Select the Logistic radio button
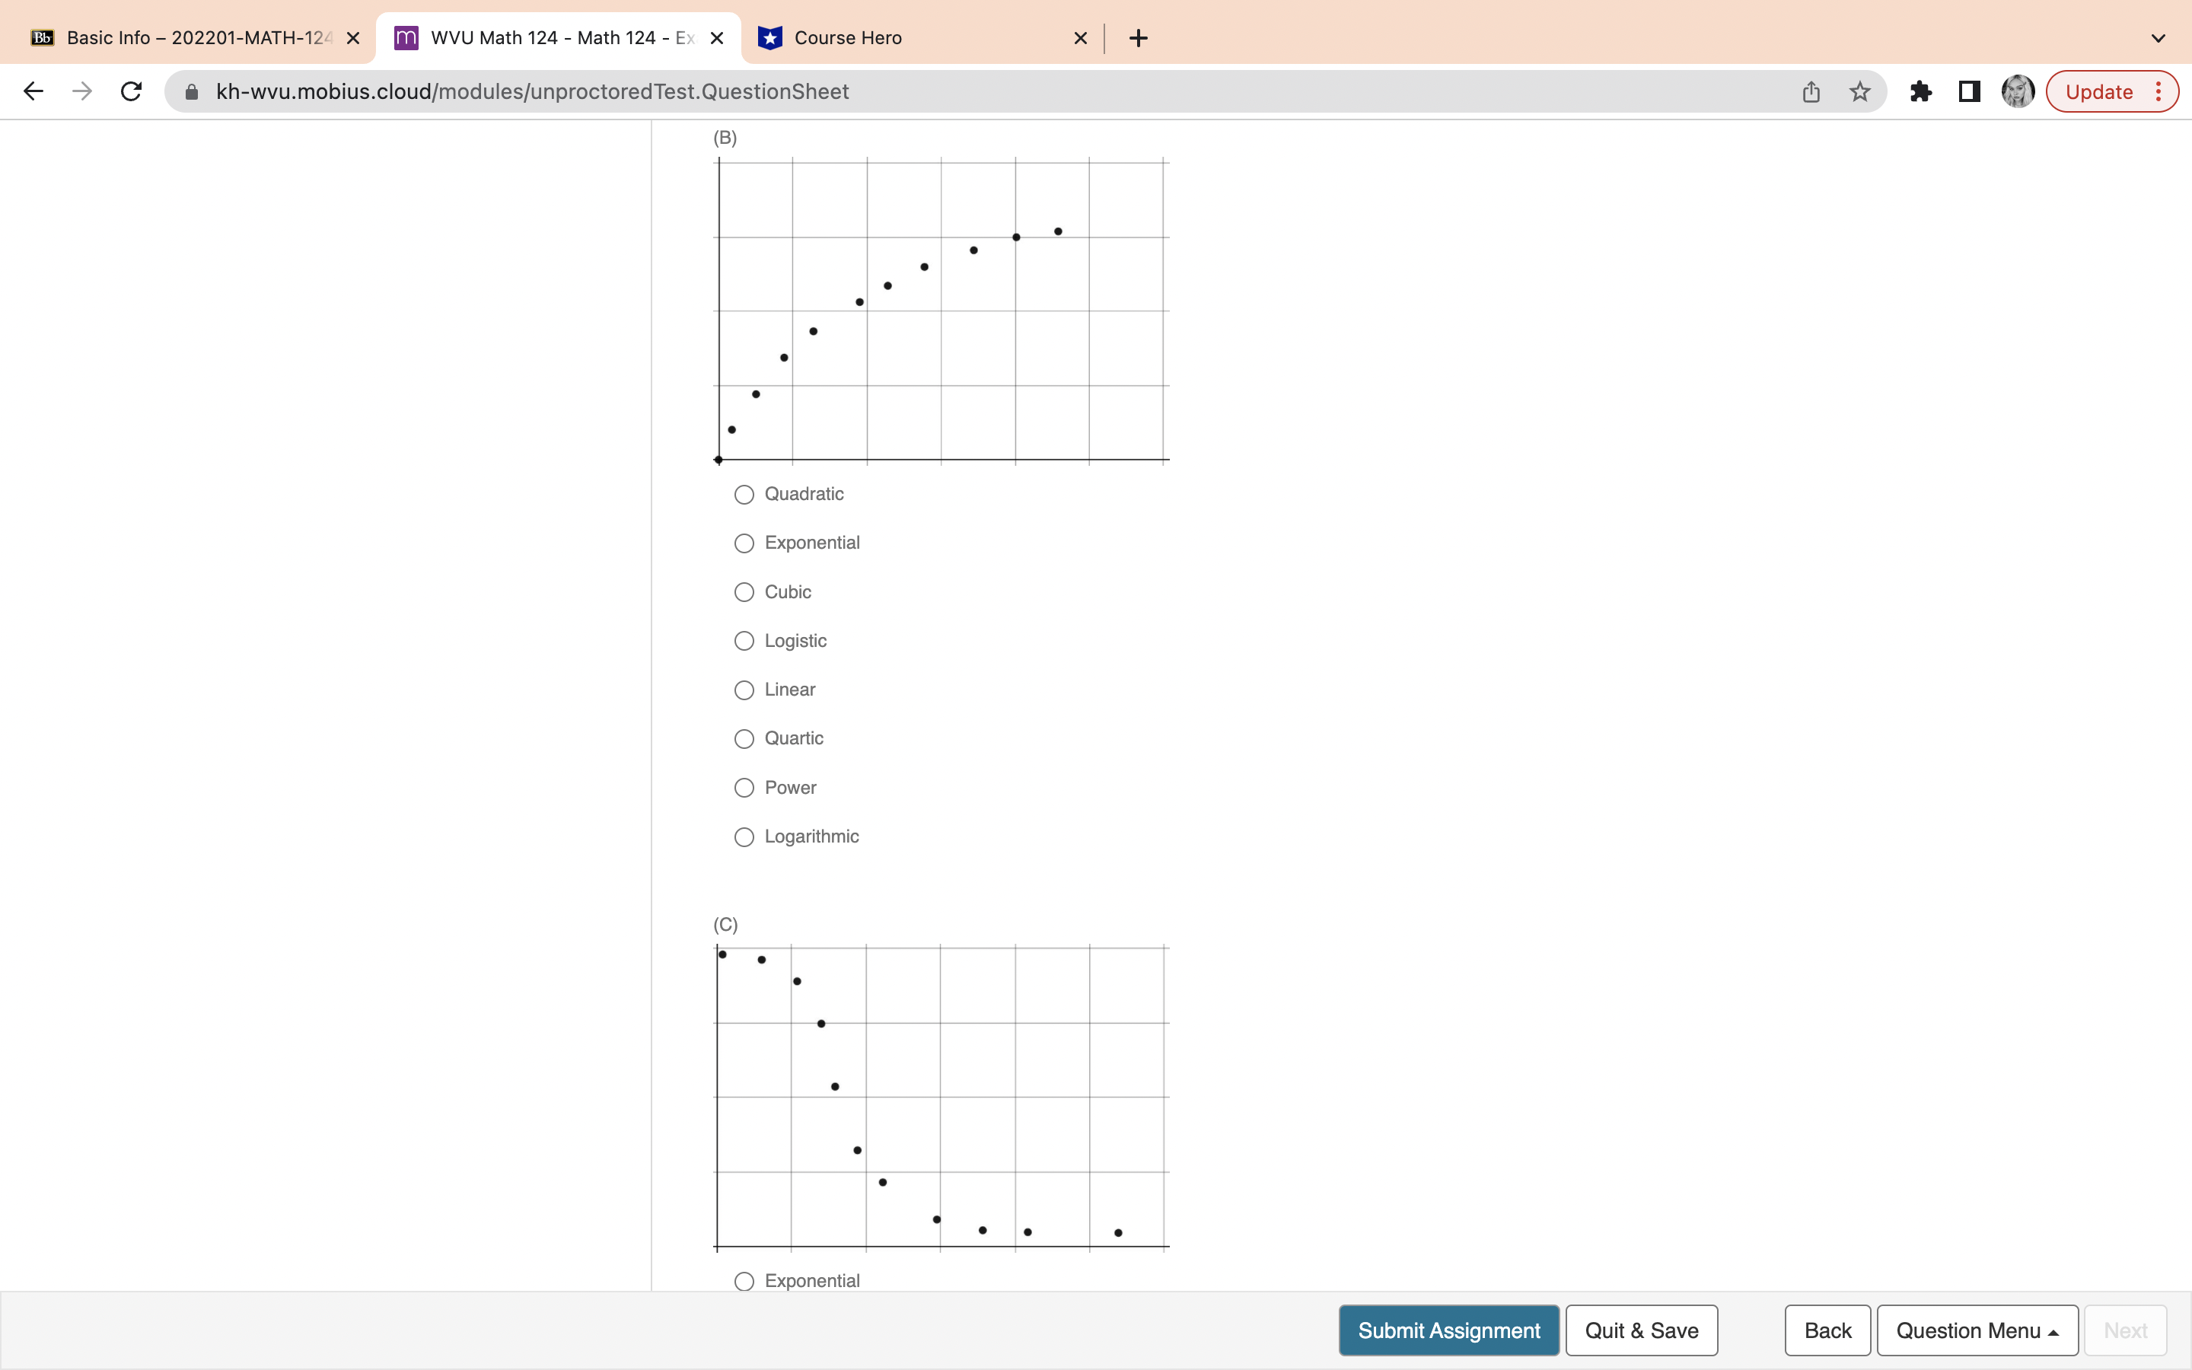 (744, 642)
